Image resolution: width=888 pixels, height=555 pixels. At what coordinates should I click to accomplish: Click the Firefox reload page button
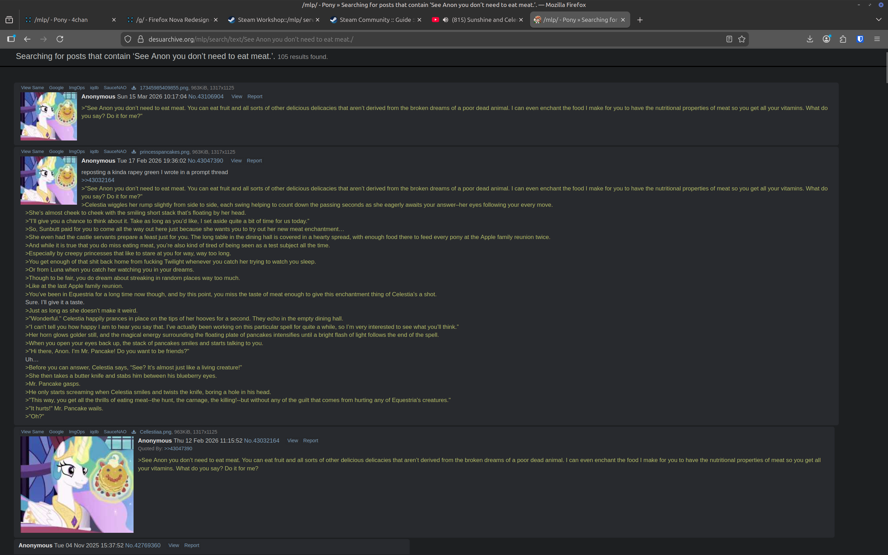[x=60, y=39]
